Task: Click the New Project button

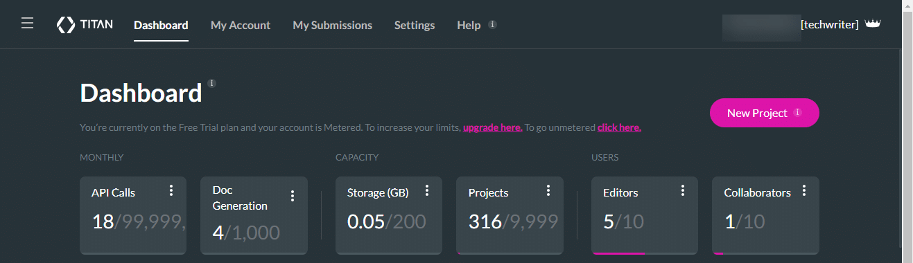Action: tap(765, 113)
